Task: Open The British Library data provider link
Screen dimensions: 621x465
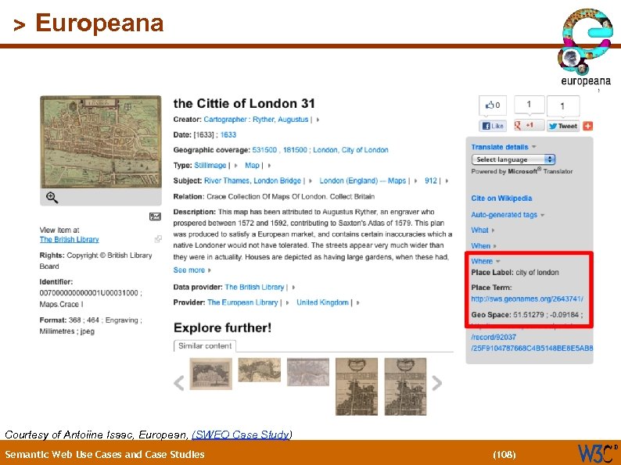Action: pyautogui.click(x=255, y=287)
